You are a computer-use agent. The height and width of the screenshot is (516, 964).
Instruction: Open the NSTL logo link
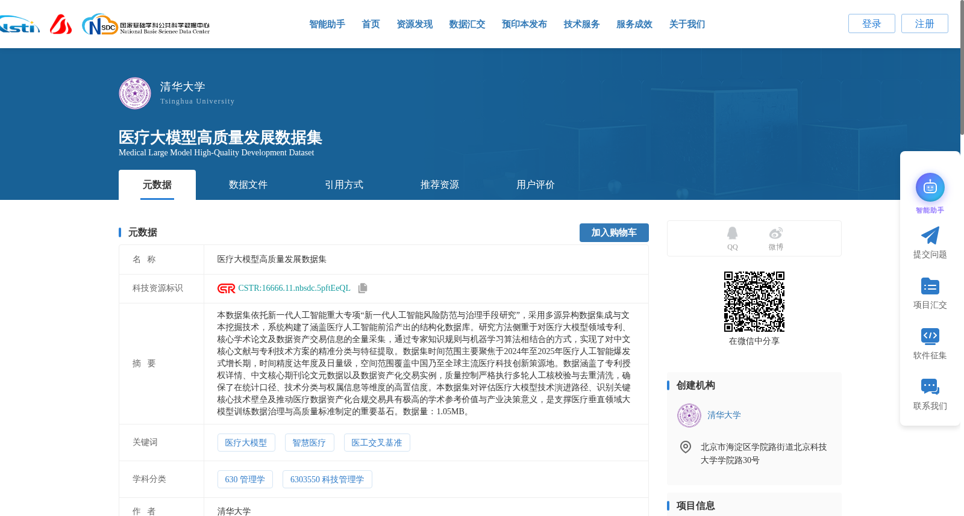(x=19, y=25)
